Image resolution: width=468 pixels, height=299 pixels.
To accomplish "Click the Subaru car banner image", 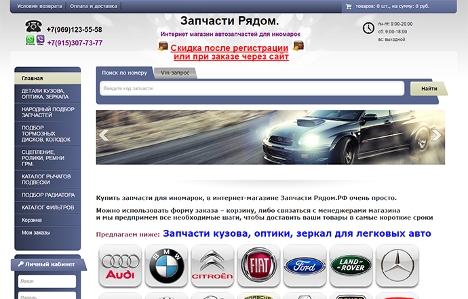I will pyautogui.click(x=271, y=137).
